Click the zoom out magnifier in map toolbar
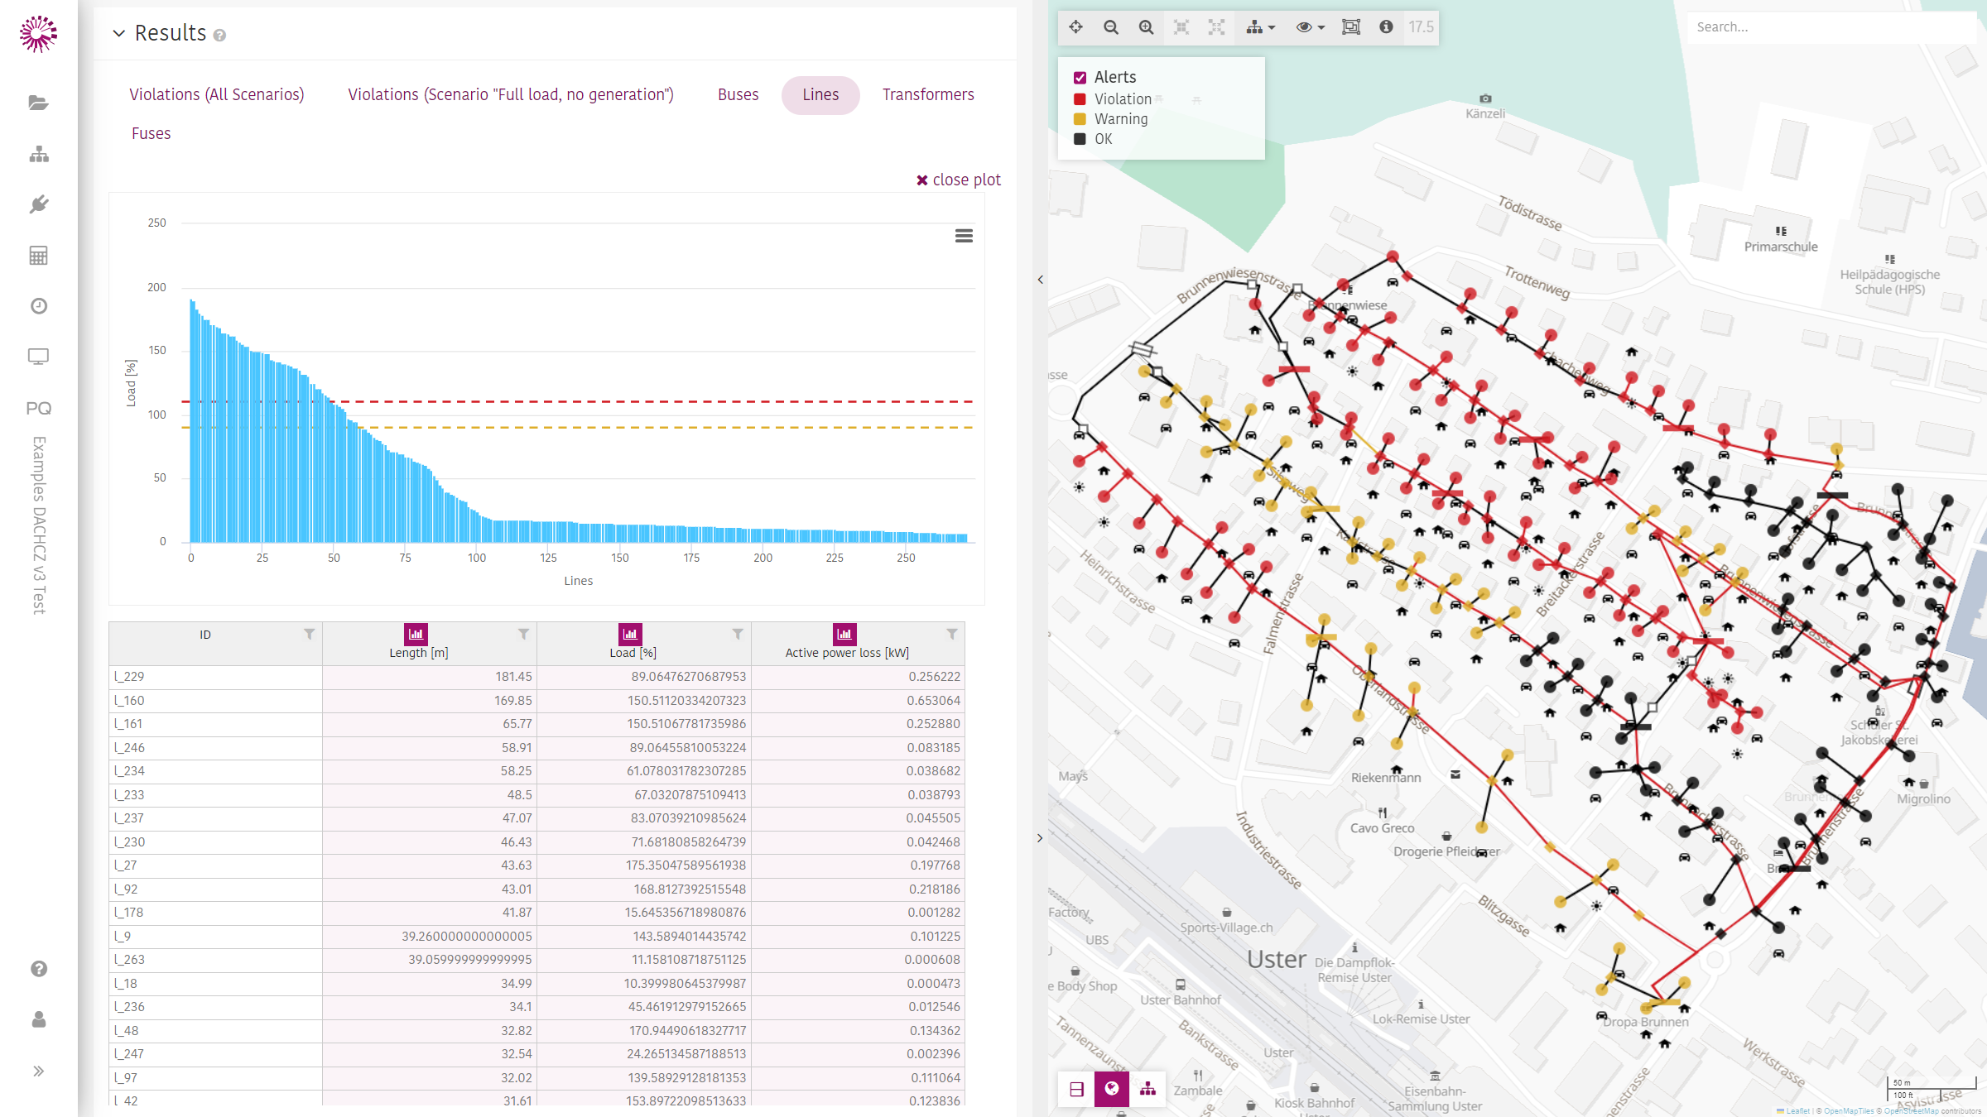Screen dimensions: 1987x1117 pyautogui.click(x=1111, y=27)
